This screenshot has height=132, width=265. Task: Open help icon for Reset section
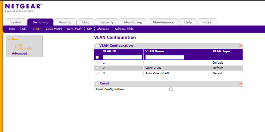(240, 83)
